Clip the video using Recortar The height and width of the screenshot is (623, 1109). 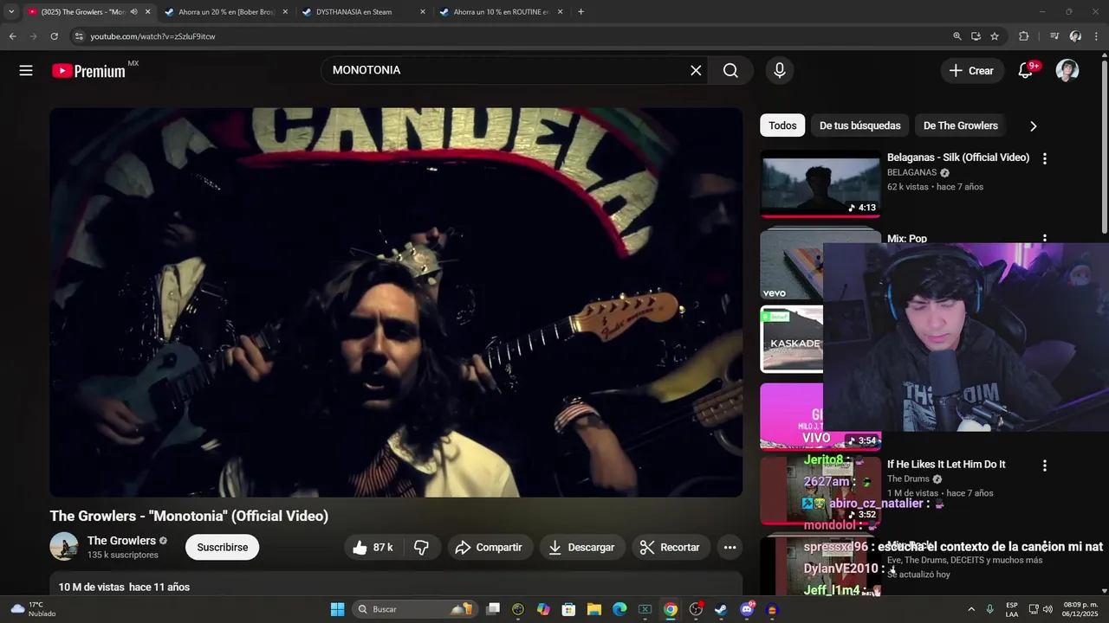[x=670, y=547]
